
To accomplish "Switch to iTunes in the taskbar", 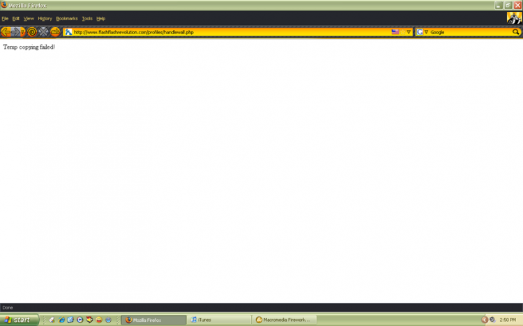I will pos(218,320).
